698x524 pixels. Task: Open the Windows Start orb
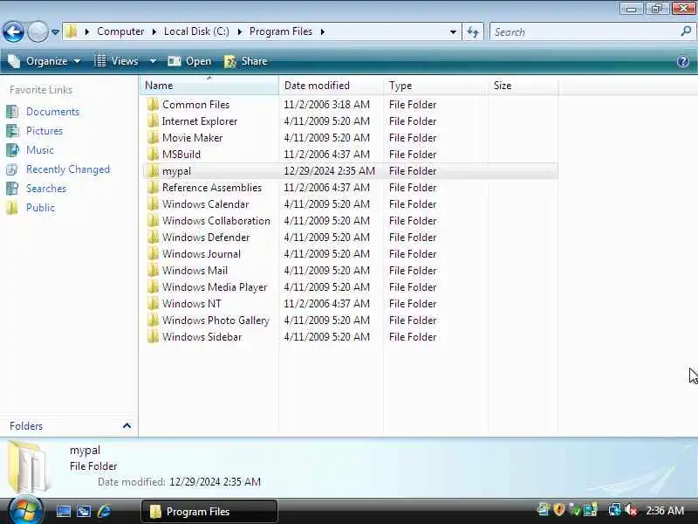click(x=25, y=511)
